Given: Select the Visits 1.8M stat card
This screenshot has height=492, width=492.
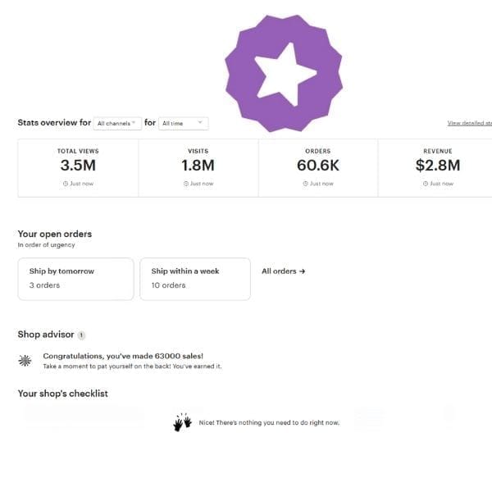Looking at the screenshot, I should click(198, 167).
